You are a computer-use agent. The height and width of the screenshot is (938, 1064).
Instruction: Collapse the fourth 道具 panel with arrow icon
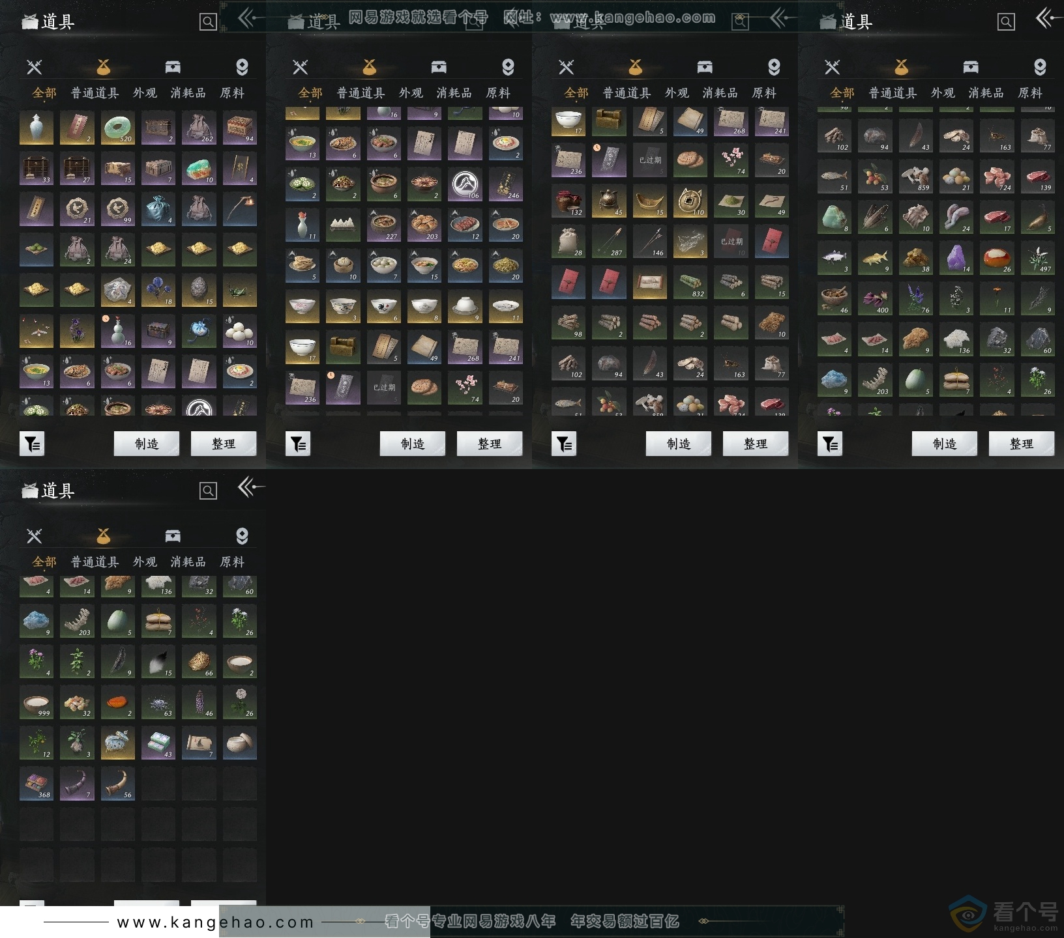pyautogui.click(x=1049, y=18)
